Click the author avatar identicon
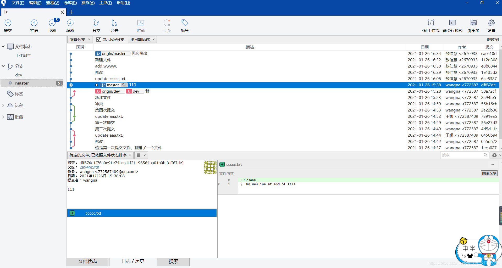 210,167
